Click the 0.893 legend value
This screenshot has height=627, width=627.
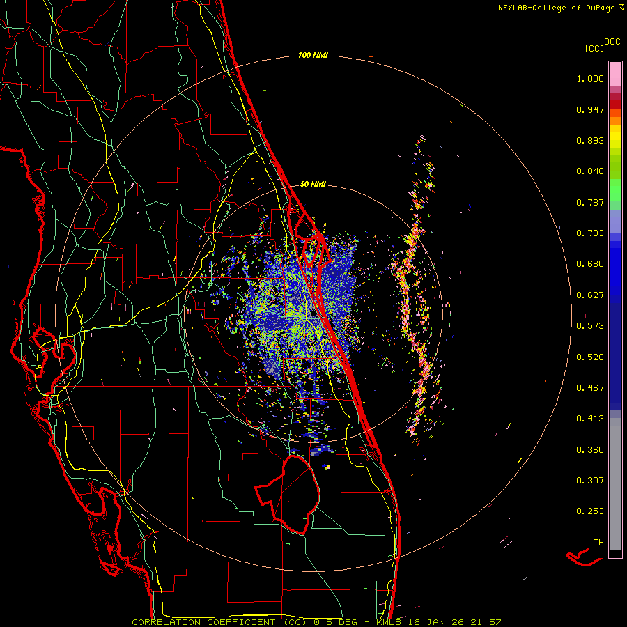pos(590,140)
